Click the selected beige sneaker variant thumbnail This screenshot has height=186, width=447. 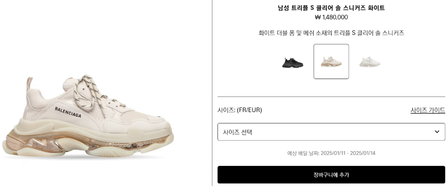(x=331, y=62)
